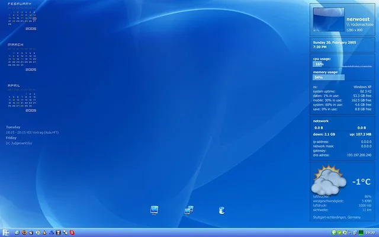The width and height of the screenshot is (379, 237).
Task: Click the "nerwoest" user name text
Action: (x=358, y=19)
